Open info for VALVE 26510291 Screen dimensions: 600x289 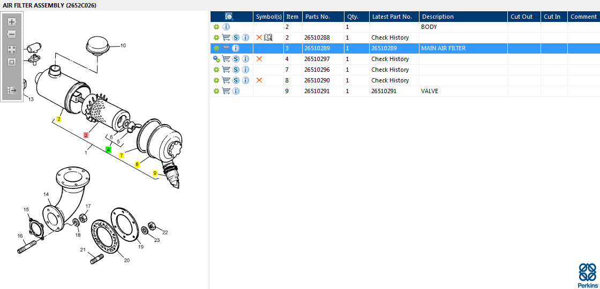tap(236, 91)
